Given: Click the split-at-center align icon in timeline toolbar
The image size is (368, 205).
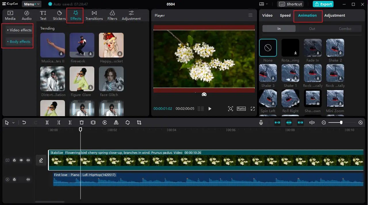Looking at the screenshot, I should point(312,122).
